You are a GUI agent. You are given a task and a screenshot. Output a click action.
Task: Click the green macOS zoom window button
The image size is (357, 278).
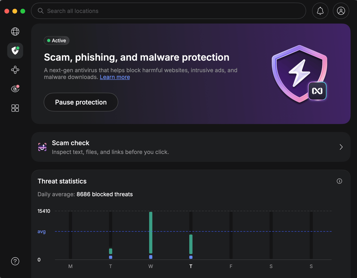[23, 11]
